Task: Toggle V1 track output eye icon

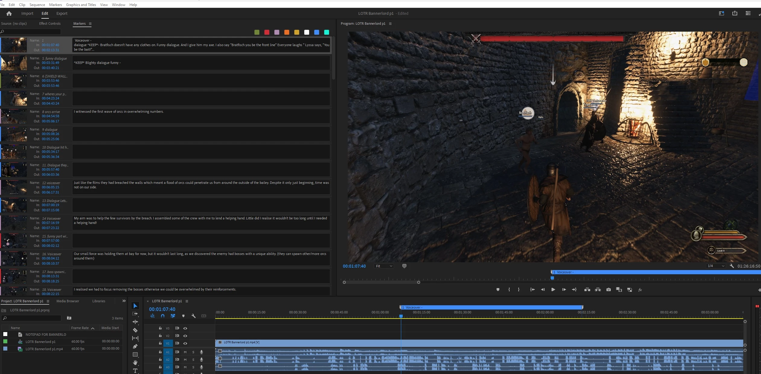Action: click(x=185, y=343)
